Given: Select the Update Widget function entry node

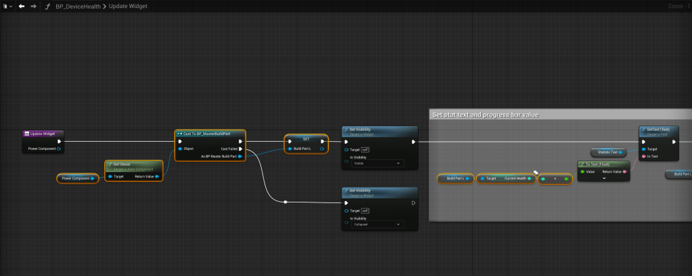Looking at the screenshot, I should pos(43,134).
